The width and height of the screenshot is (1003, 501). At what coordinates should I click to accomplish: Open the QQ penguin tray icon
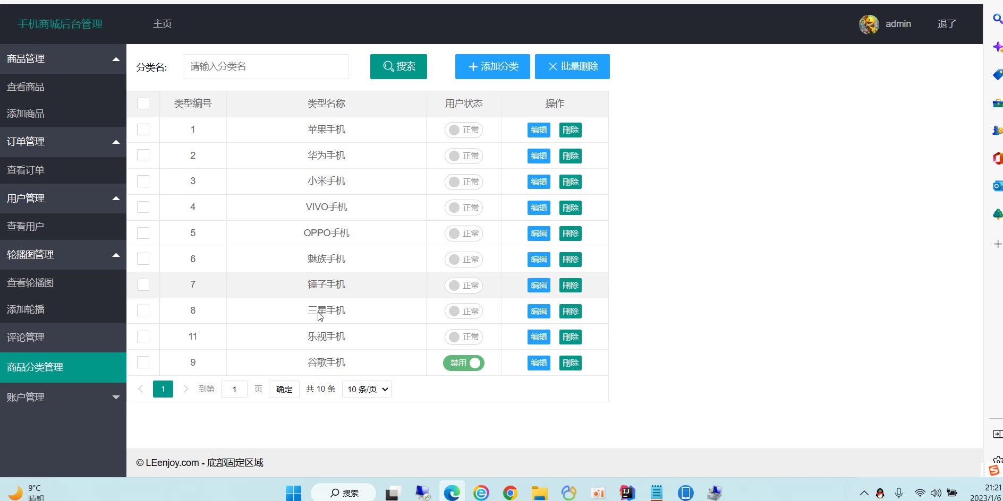click(x=880, y=493)
